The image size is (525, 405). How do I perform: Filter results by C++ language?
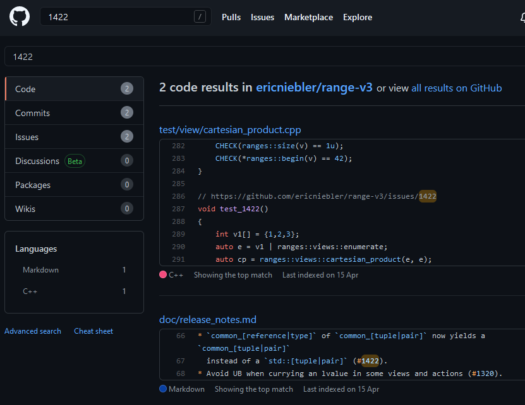point(75,291)
